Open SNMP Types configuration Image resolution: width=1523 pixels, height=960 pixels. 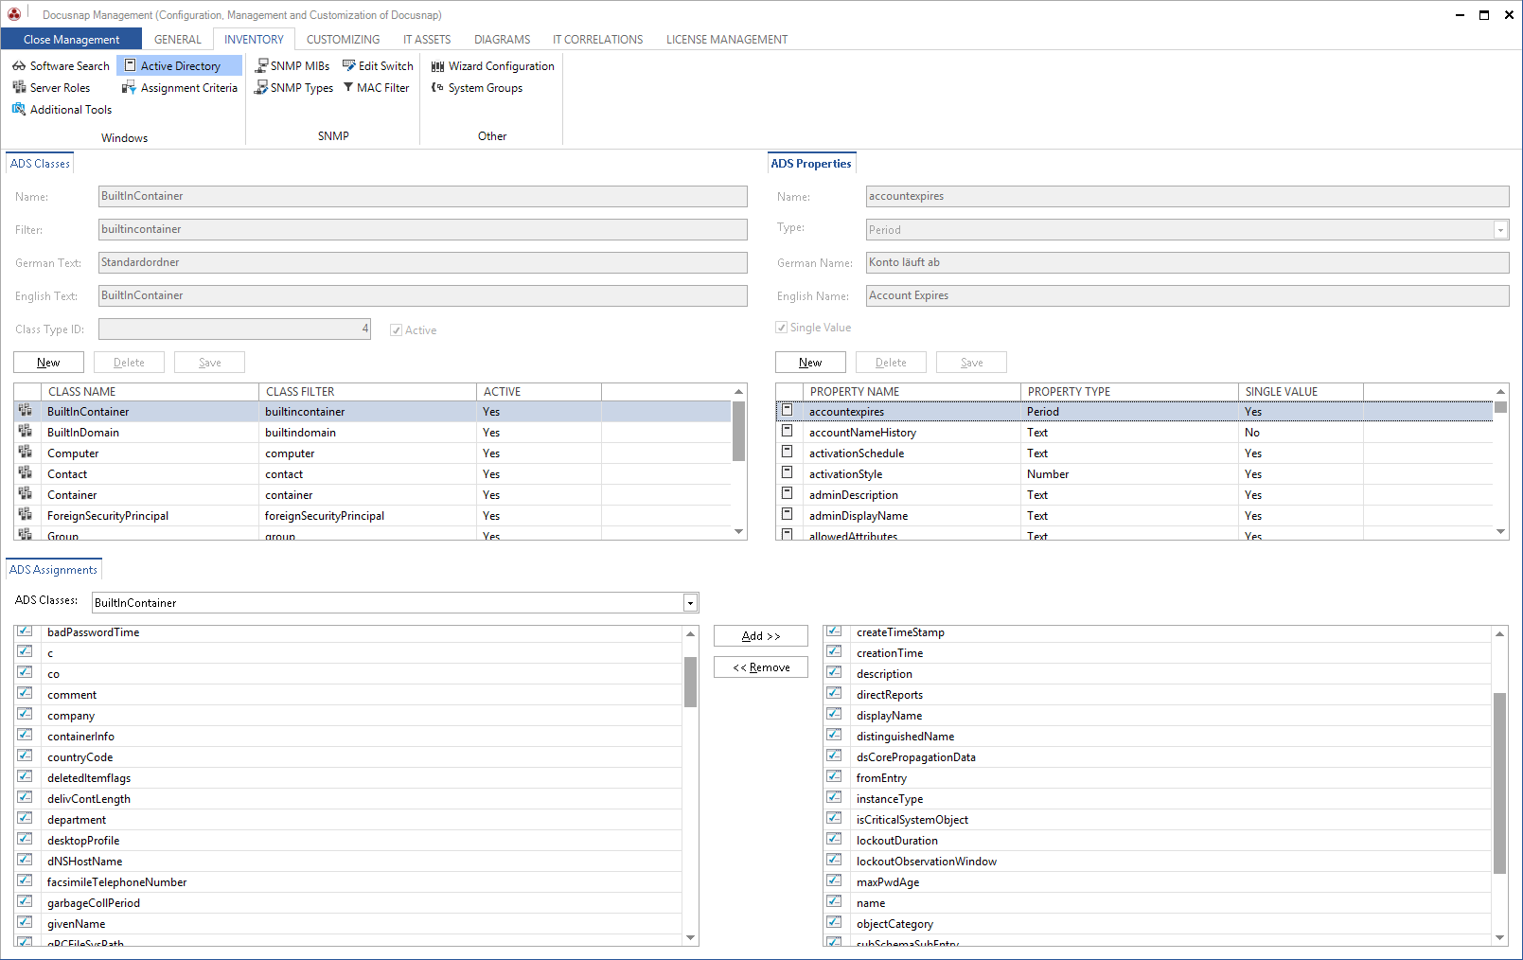[293, 88]
